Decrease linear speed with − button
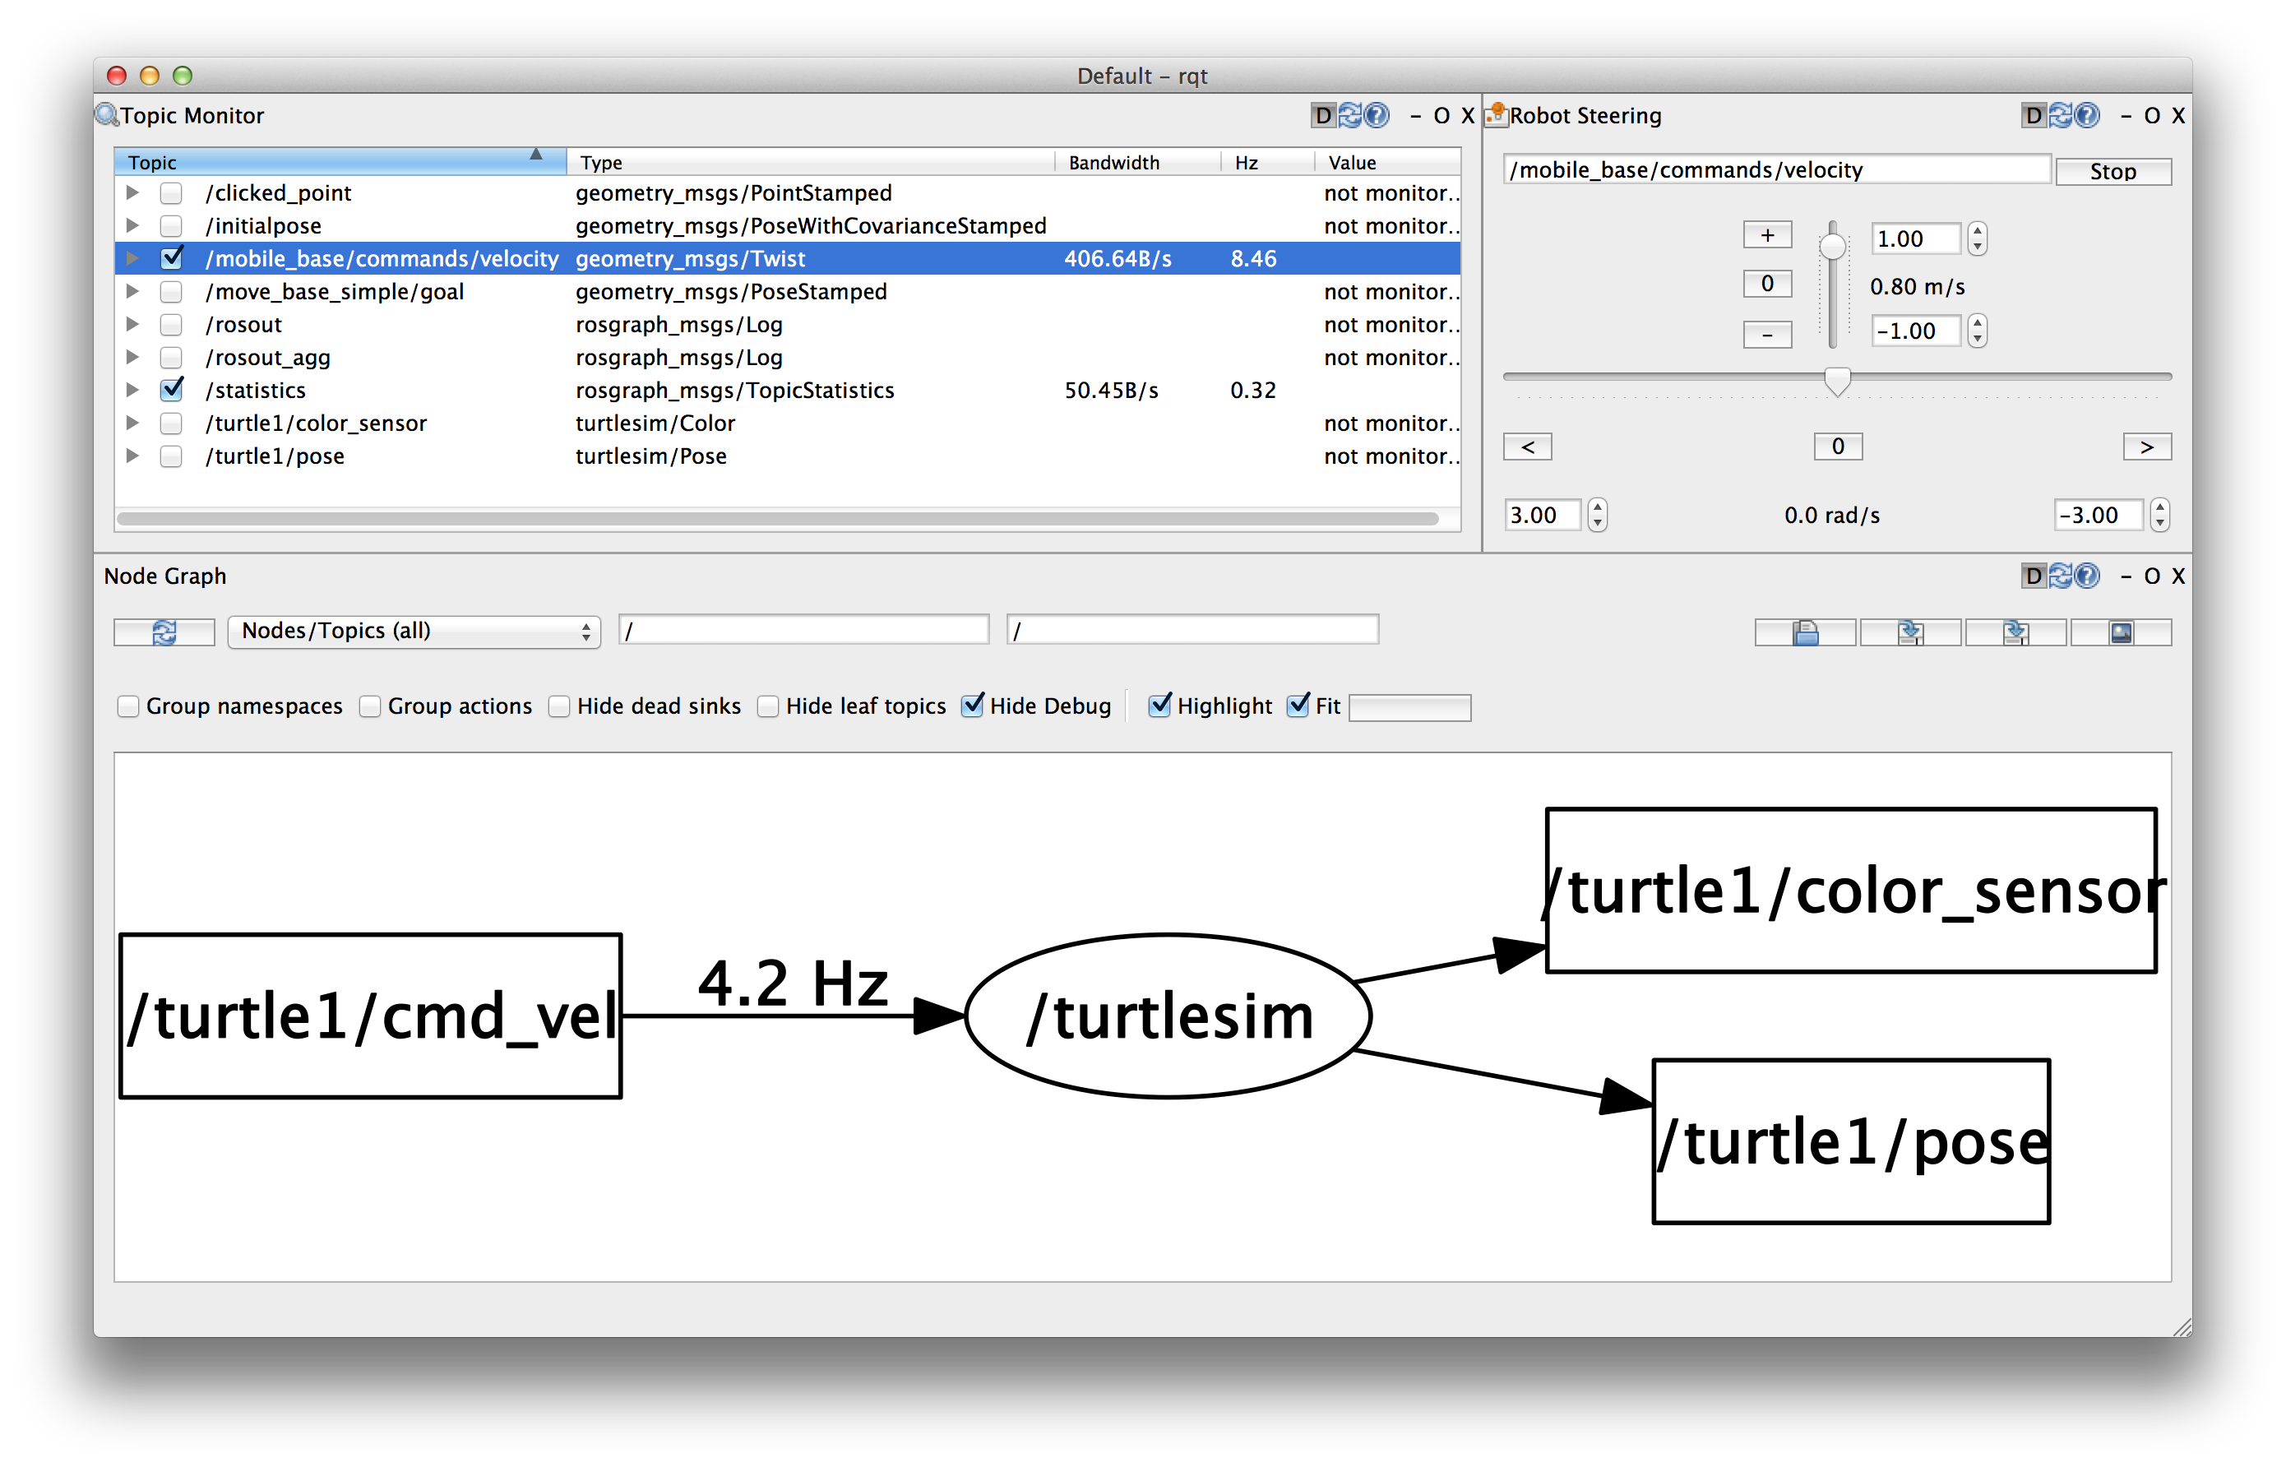2286x1467 pixels. 1768,335
